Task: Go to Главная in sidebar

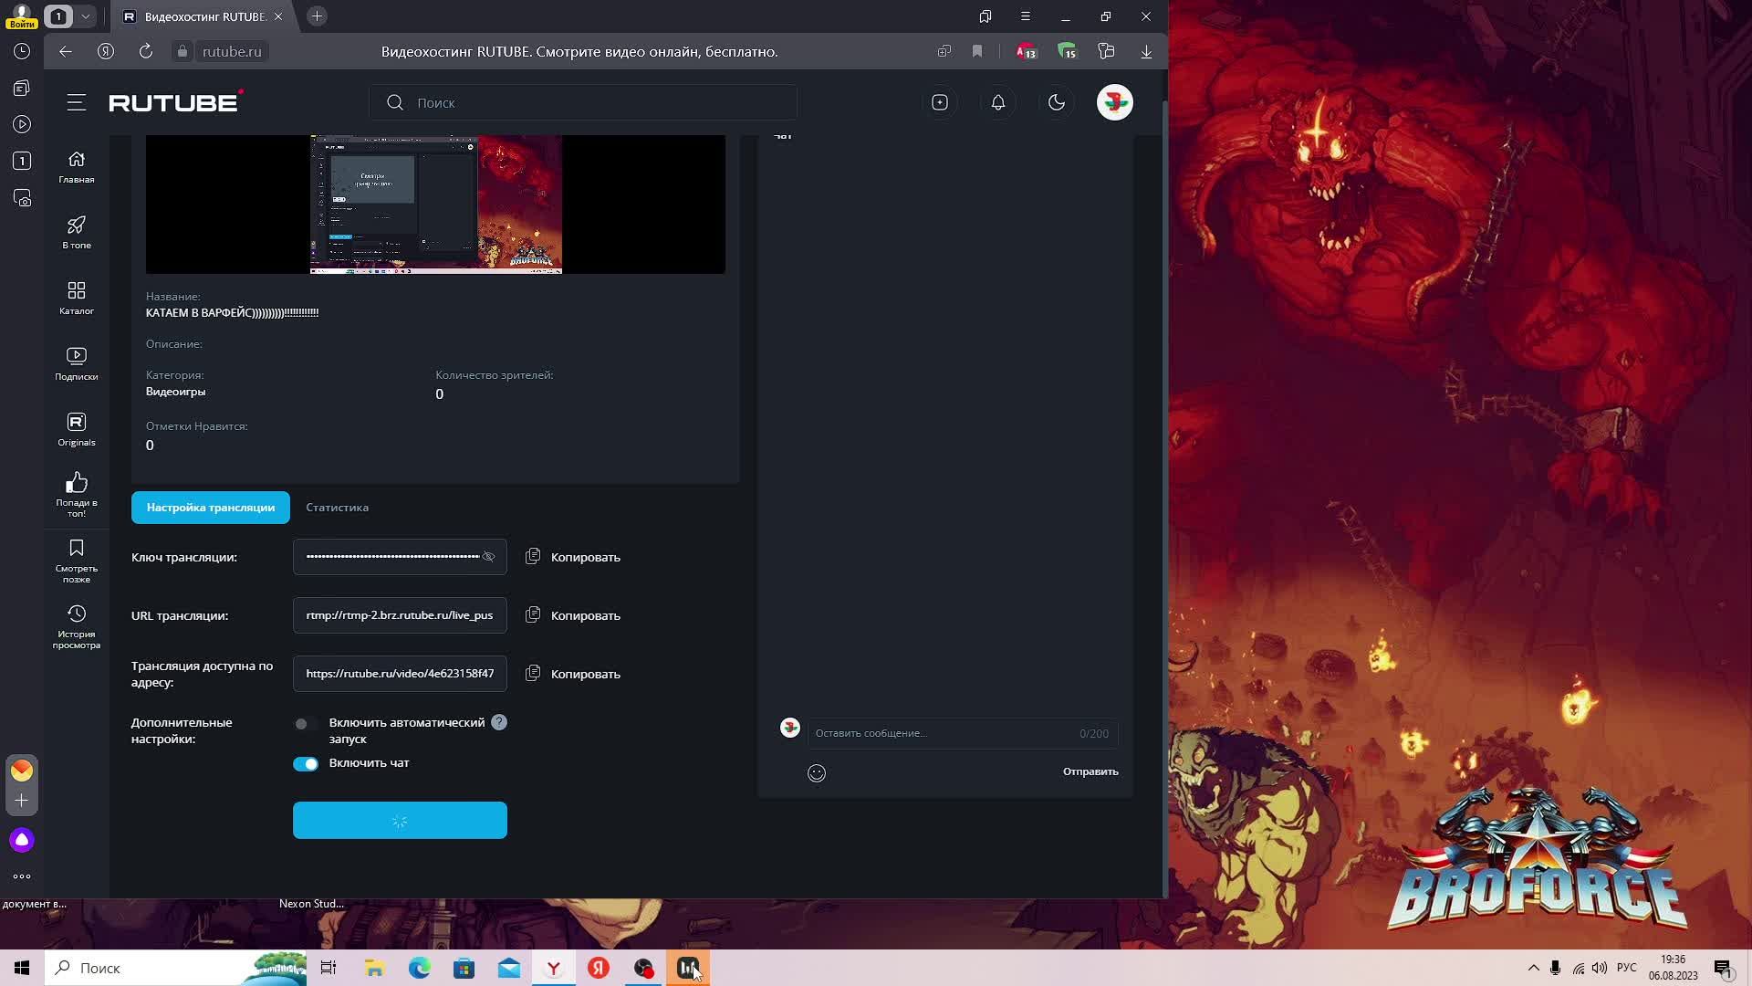Action: point(77,167)
